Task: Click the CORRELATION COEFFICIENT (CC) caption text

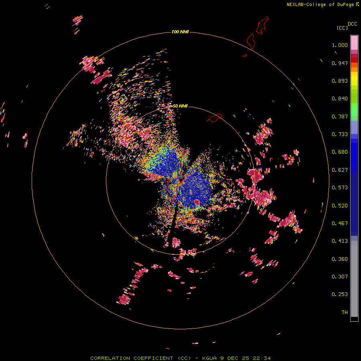Action: [140, 358]
